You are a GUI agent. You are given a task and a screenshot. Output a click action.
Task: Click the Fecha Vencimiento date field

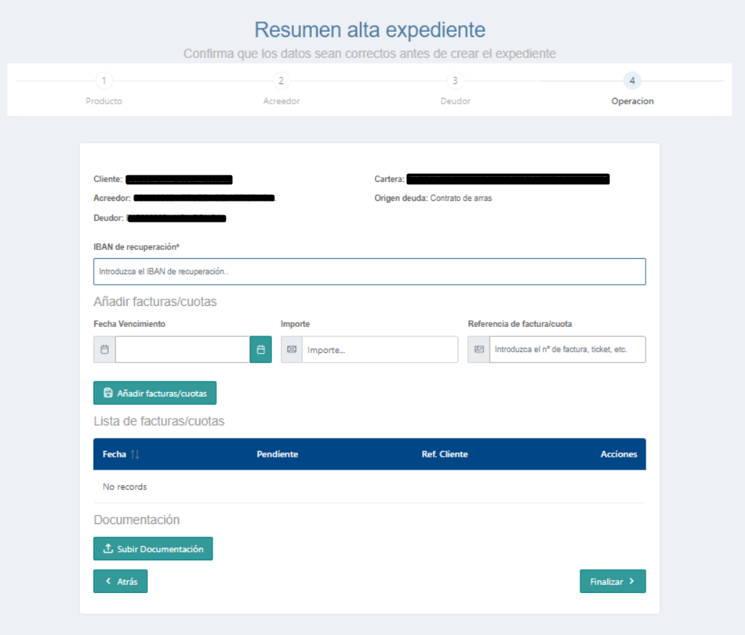tap(183, 349)
